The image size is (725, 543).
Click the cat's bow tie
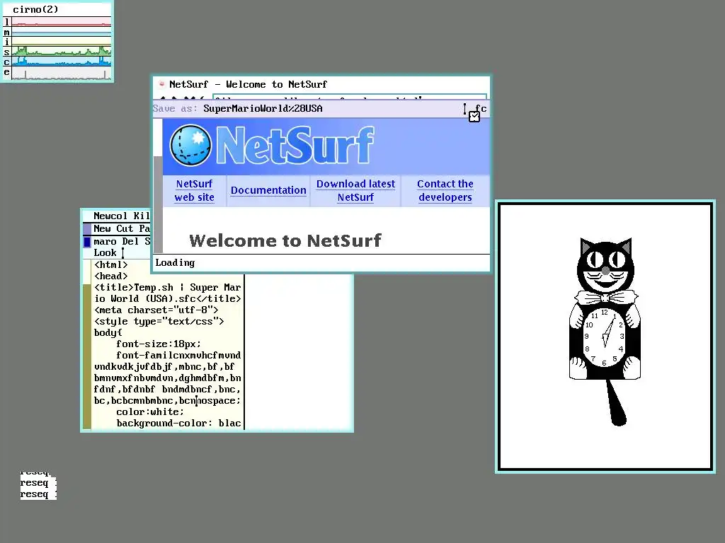[606, 298]
